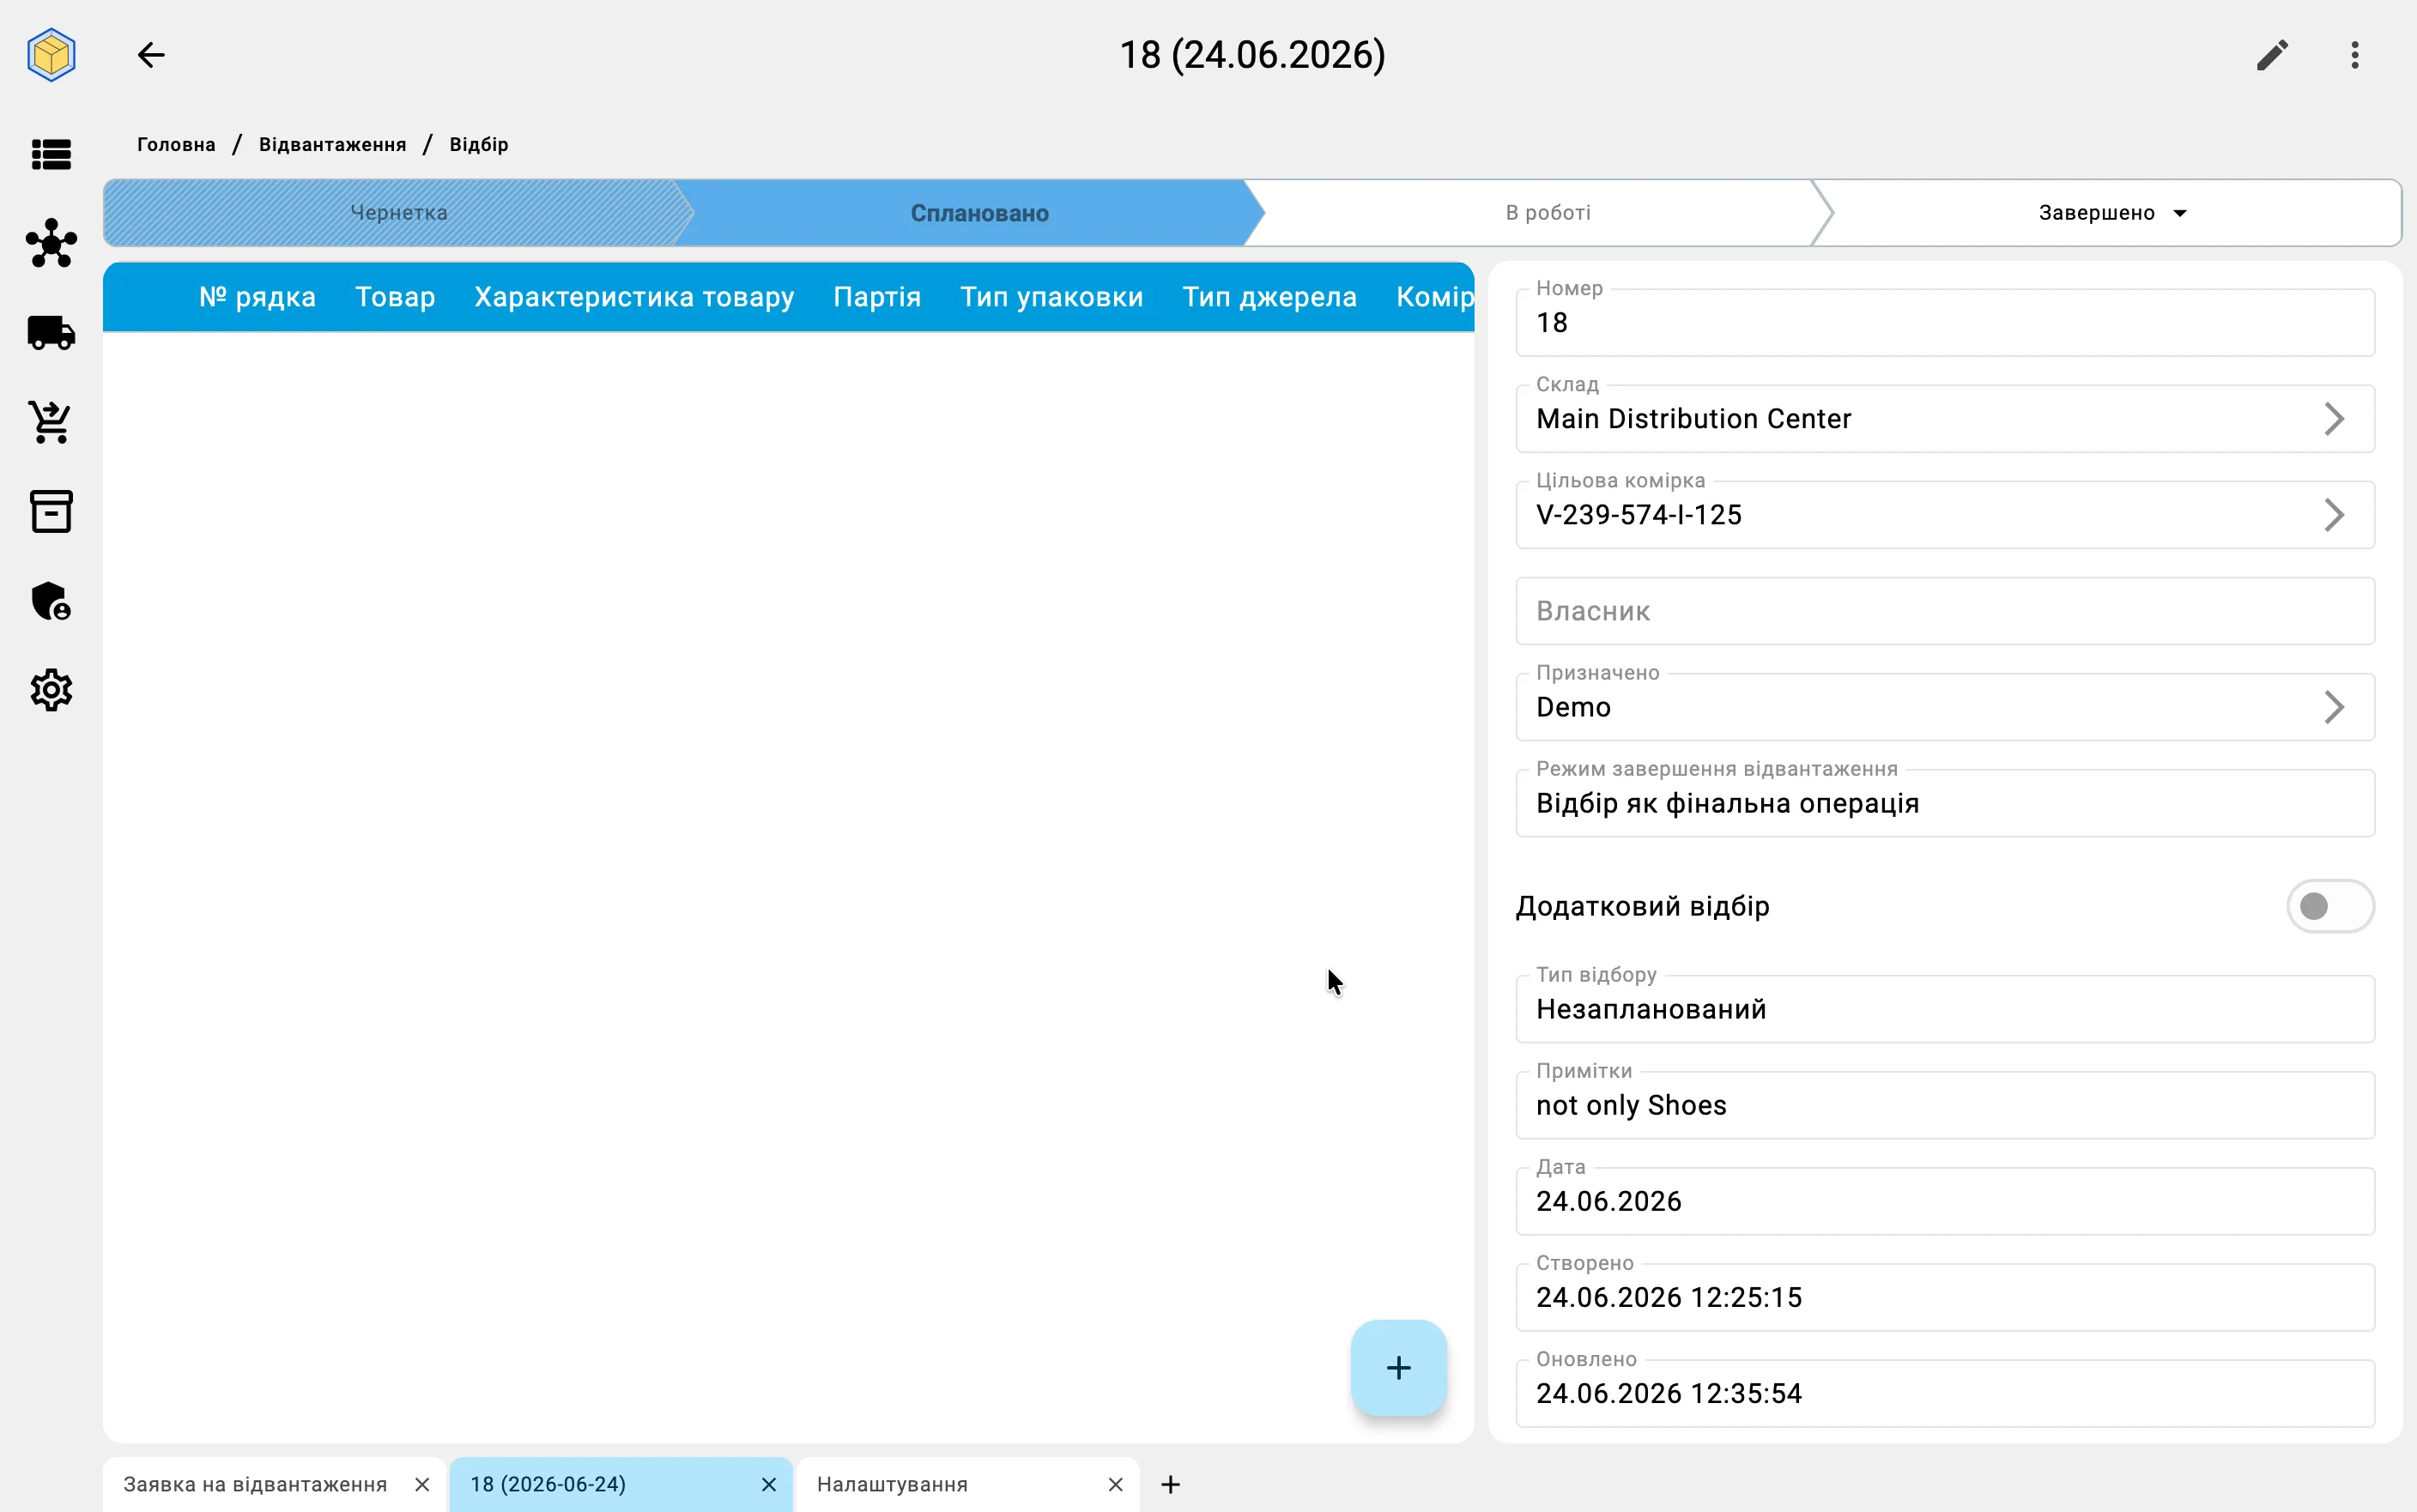Go to Головна breadcrumb
This screenshot has width=2417, height=1512.
tap(176, 144)
